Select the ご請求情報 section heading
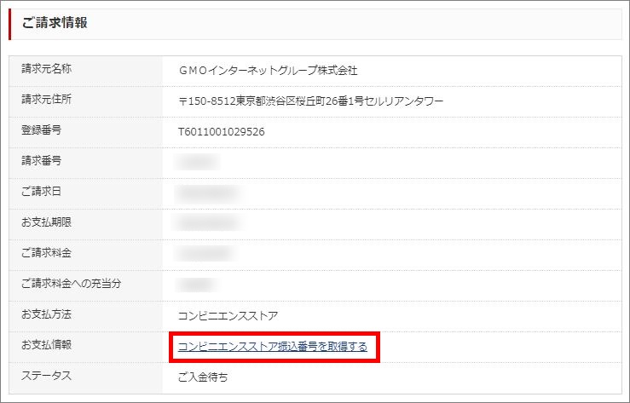Viewport: 630px width, 403px height. pyautogui.click(x=55, y=22)
